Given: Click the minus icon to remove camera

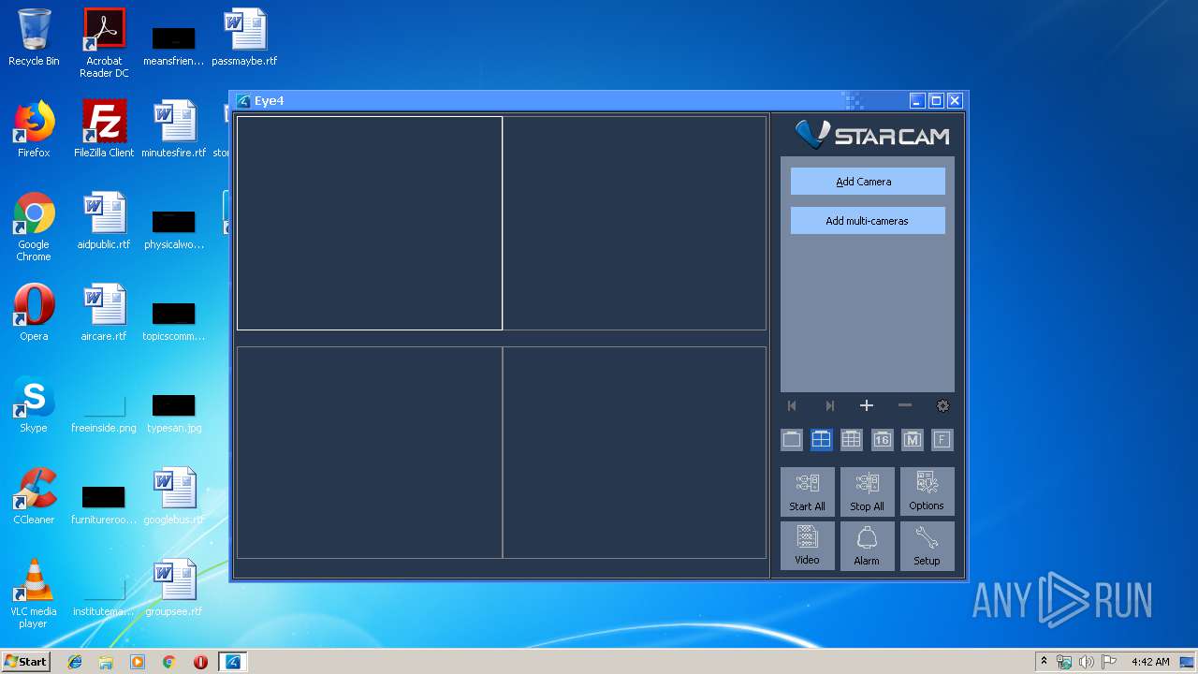Looking at the screenshot, I should click(904, 405).
